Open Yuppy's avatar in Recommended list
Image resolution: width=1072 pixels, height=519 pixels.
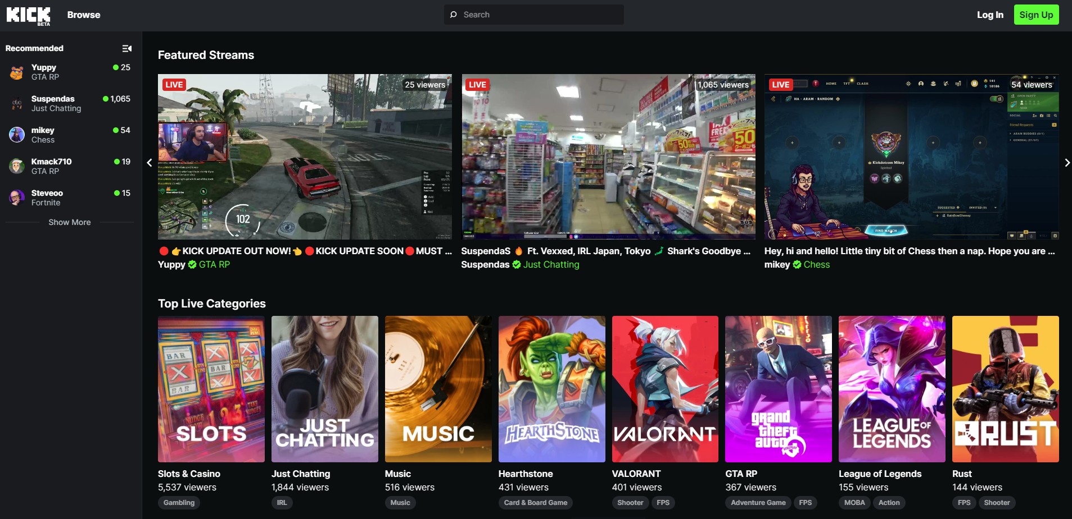point(17,72)
